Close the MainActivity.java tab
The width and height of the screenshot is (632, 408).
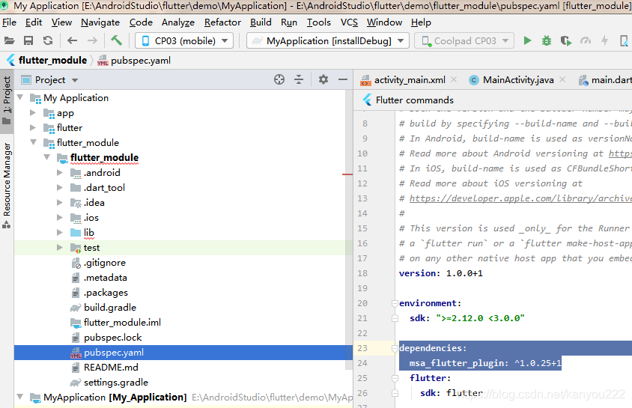click(562, 80)
